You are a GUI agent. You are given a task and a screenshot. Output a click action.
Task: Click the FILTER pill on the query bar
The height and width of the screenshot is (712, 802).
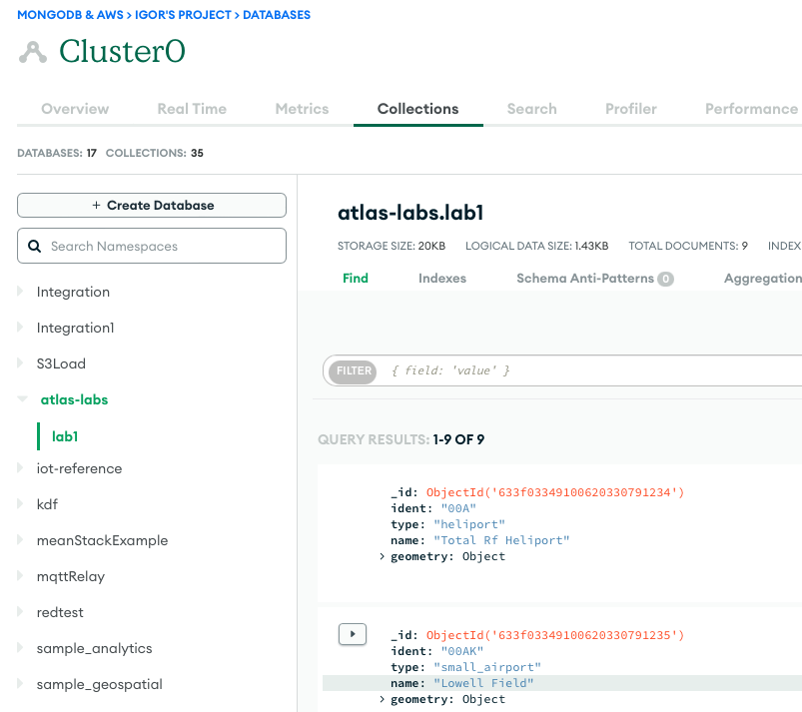pos(354,370)
